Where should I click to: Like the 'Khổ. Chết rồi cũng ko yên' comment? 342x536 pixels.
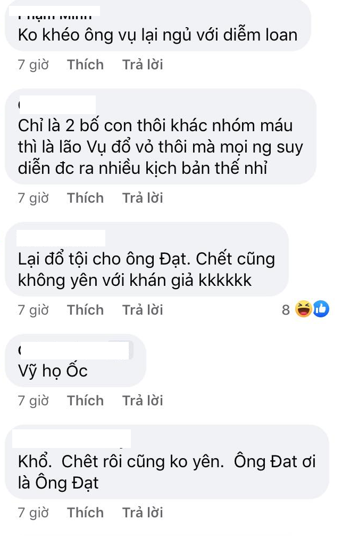coord(85,513)
